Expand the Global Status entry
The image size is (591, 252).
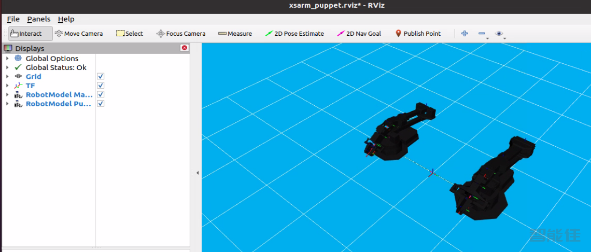(x=7, y=67)
